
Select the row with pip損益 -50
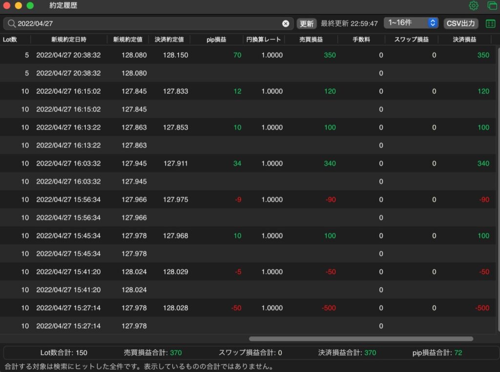pyautogui.click(x=248, y=308)
